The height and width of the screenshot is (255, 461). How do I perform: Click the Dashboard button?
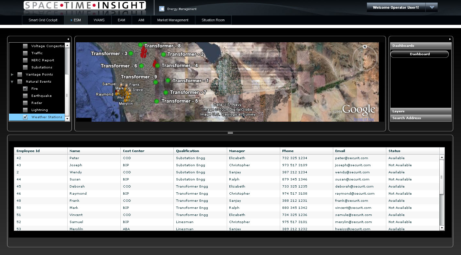pos(420,54)
